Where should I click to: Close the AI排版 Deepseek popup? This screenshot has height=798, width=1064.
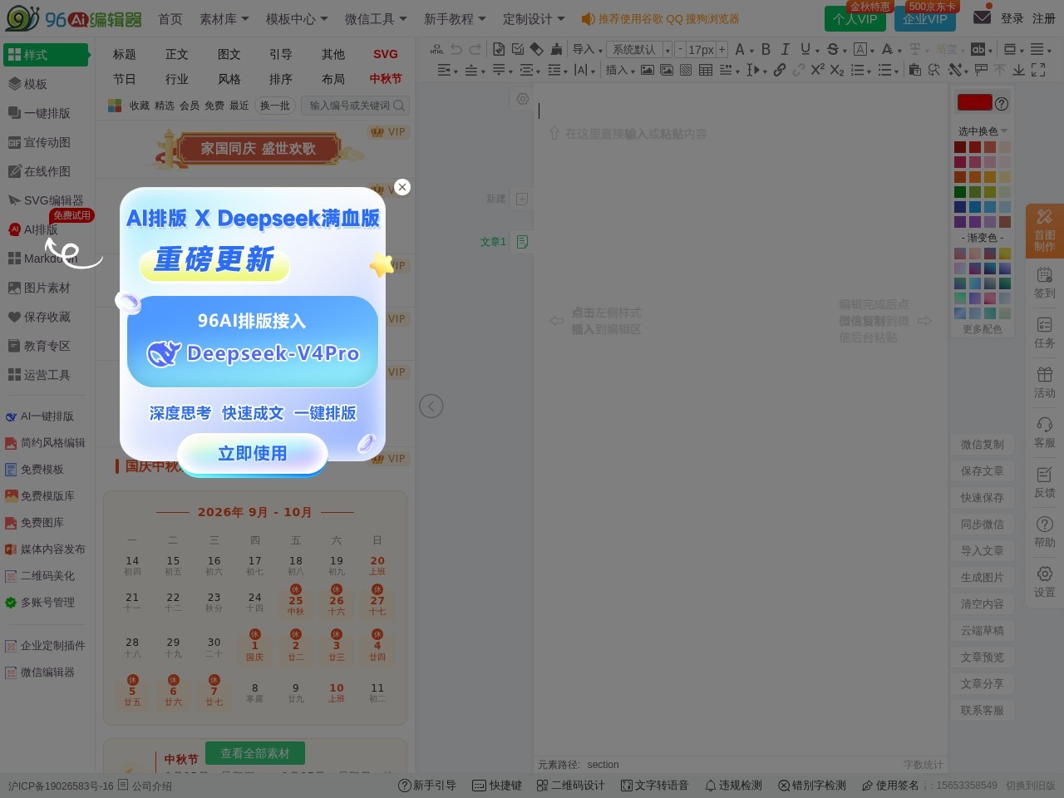point(402,187)
